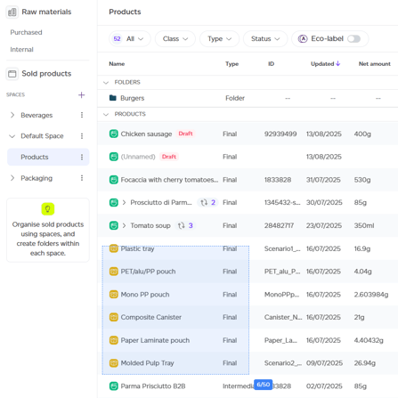Sort by the Type column header
Image resolution: width=398 pixels, height=398 pixels.
tap(231, 64)
